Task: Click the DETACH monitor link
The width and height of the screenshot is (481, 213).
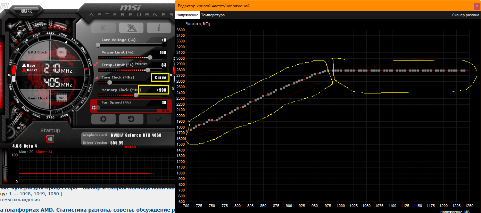Action: point(130,147)
